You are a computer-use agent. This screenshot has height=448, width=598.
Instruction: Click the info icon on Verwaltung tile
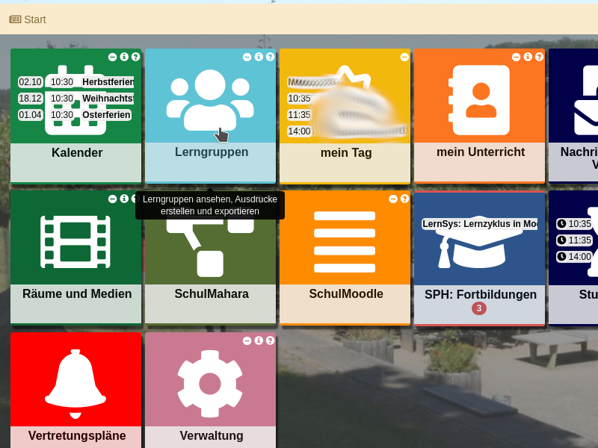259,340
